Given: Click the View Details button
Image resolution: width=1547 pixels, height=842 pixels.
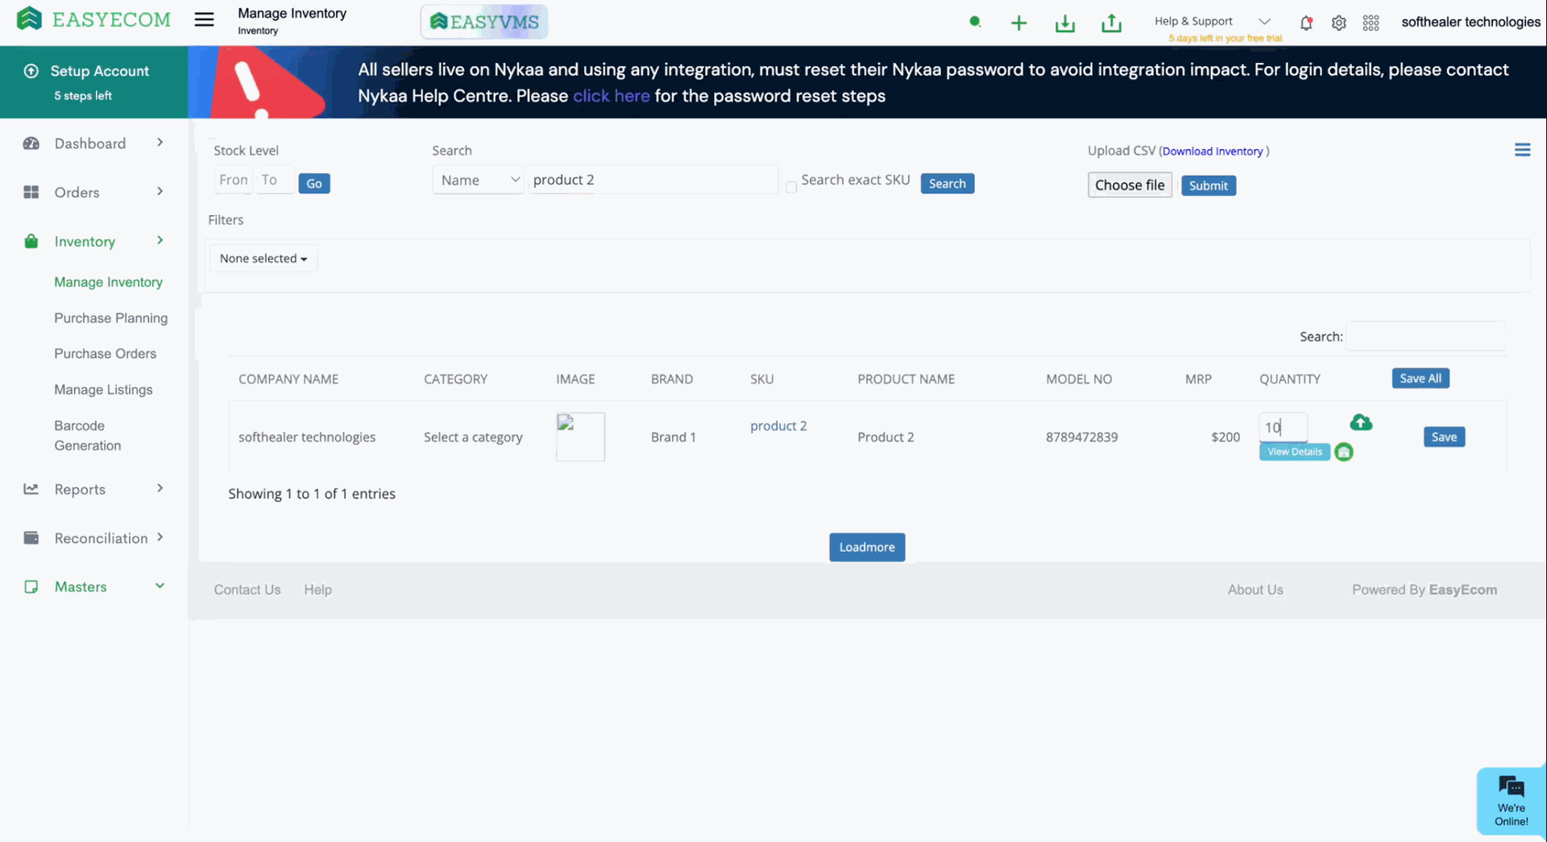Looking at the screenshot, I should (x=1295, y=452).
